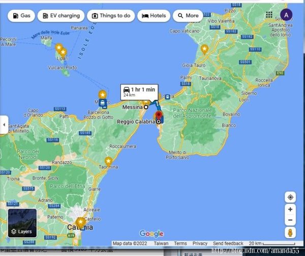Open the Layers map type thumbnail

tap(22, 223)
